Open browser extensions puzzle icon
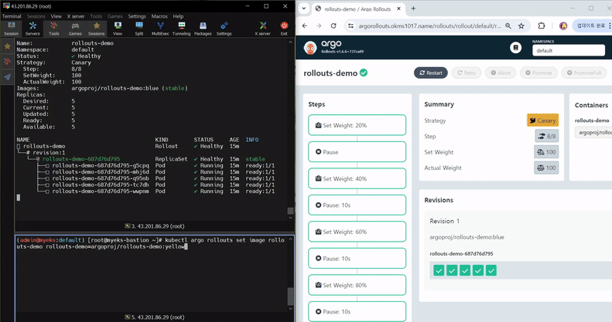 coord(542,25)
